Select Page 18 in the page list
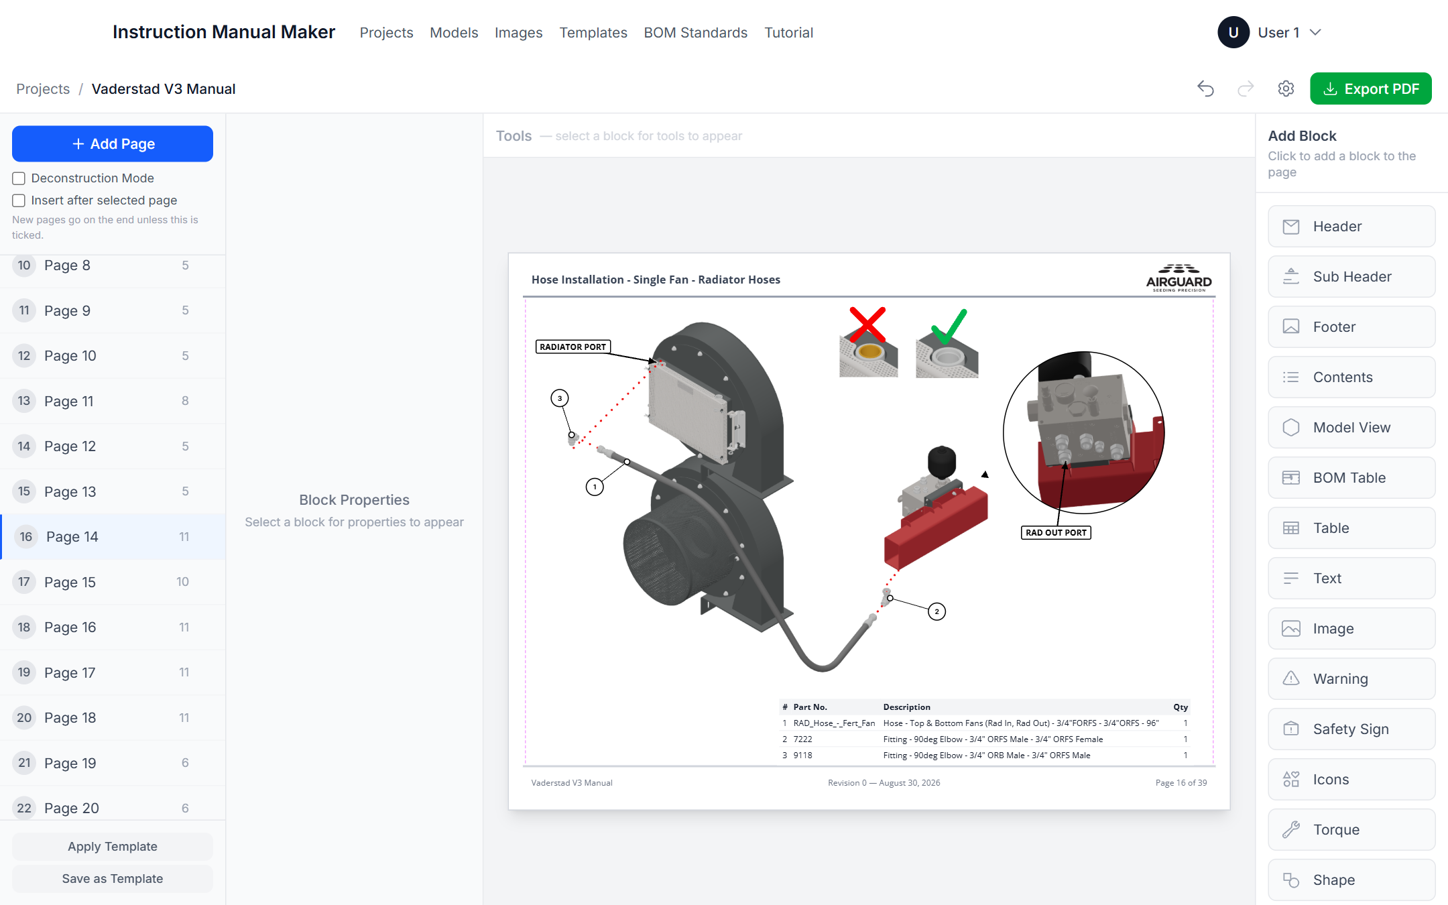 [x=113, y=718]
